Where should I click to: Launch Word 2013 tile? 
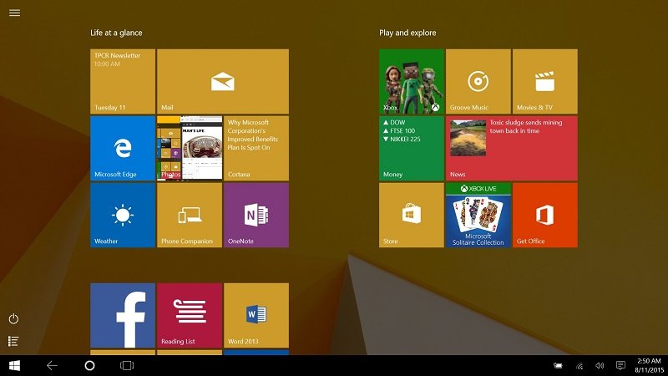(x=256, y=316)
